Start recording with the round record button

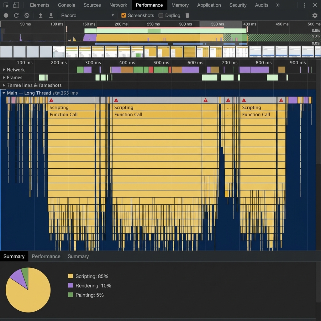[x=6, y=15]
